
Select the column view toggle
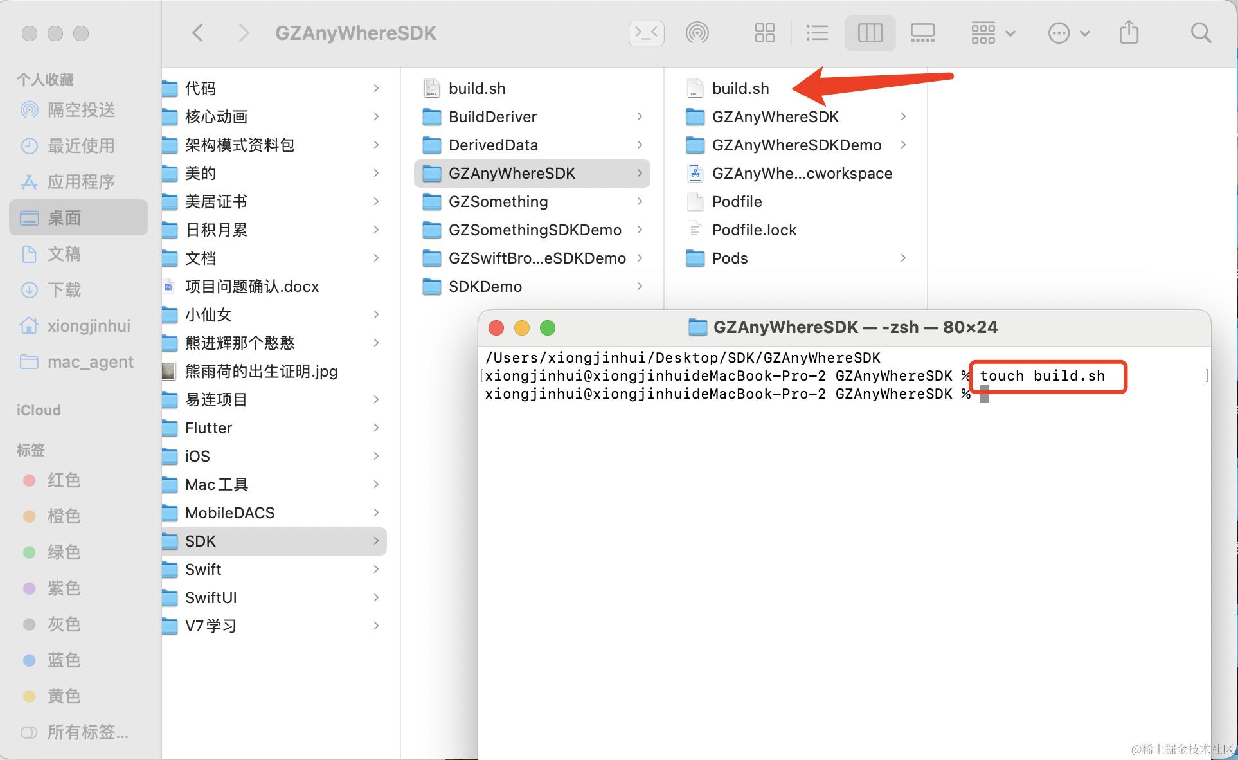870,33
